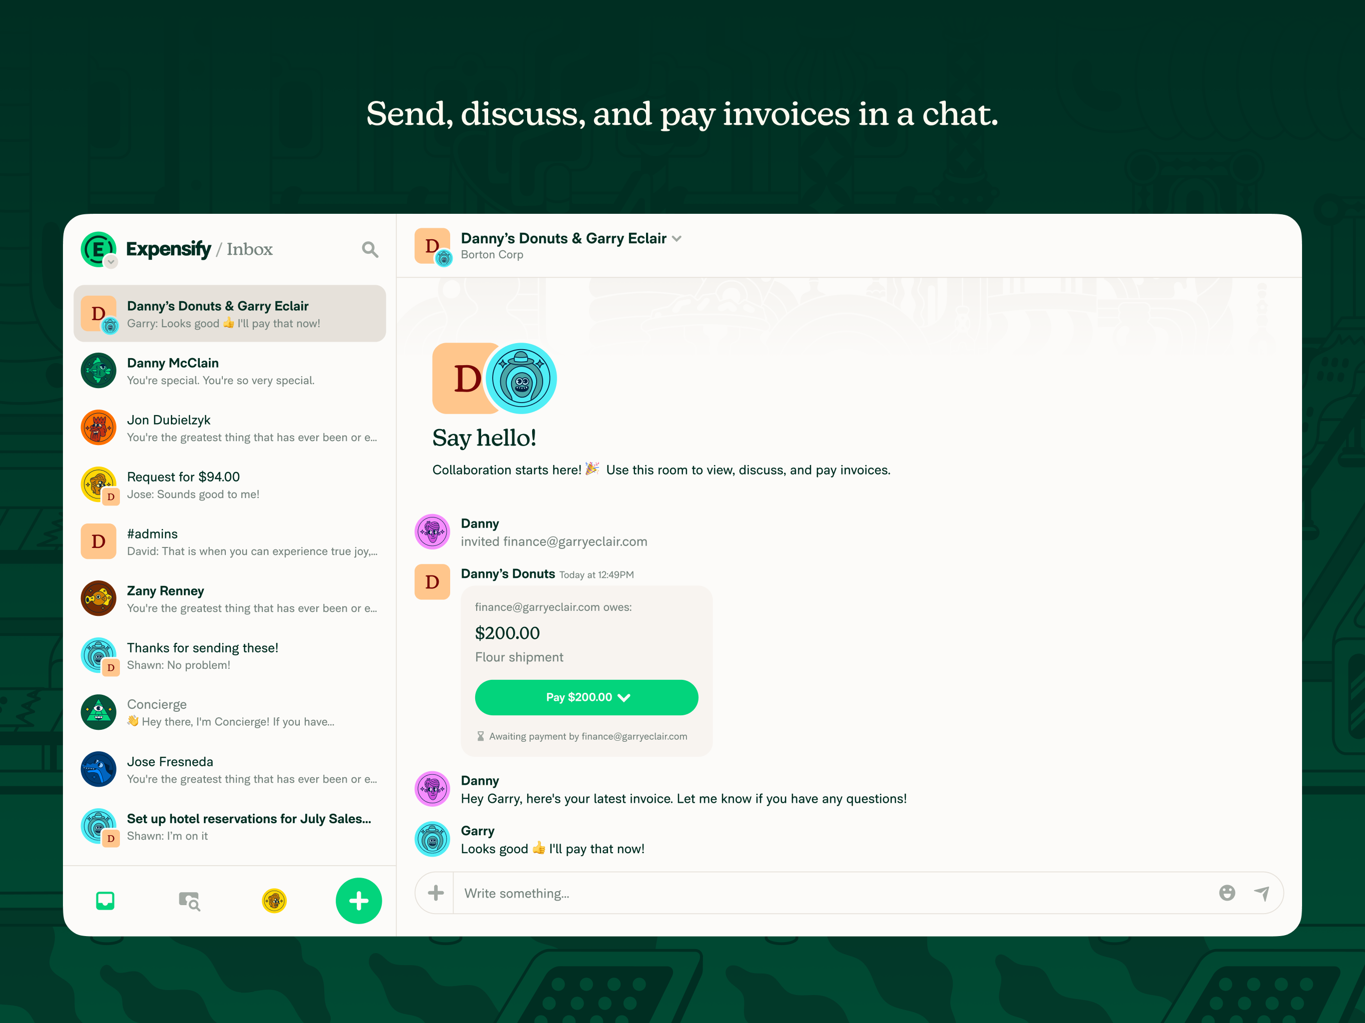This screenshot has width=1365, height=1023.
Task: Click the emoji picker smiley icon
Action: (1228, 893)
